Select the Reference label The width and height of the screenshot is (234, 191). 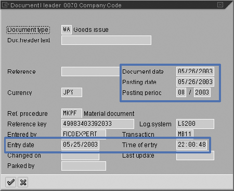tap(21, 71)
